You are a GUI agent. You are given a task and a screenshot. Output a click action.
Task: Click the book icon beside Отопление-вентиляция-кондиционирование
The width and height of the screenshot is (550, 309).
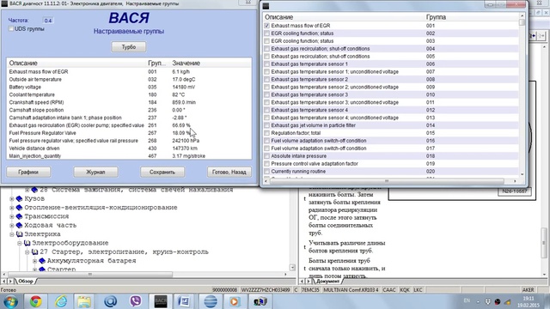tap(19, 208)
